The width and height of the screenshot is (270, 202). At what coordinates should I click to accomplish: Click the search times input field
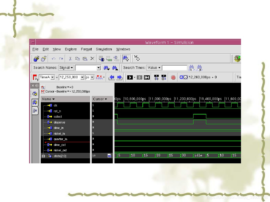pyautogui.click(x=174, y=68)
